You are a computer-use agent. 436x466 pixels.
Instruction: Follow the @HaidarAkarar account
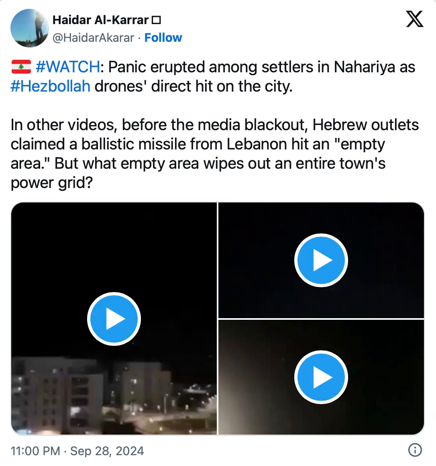(x=163, y=38)
